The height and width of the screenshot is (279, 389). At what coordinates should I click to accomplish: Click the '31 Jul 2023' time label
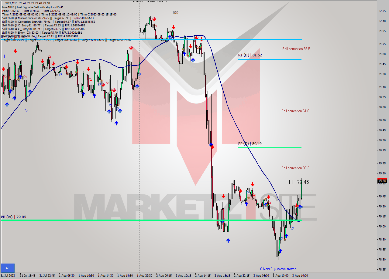coord(8,276)
